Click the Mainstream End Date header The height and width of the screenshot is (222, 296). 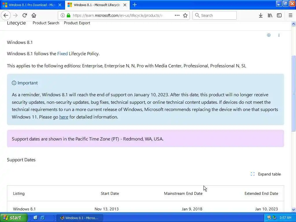tap(183, 193)
